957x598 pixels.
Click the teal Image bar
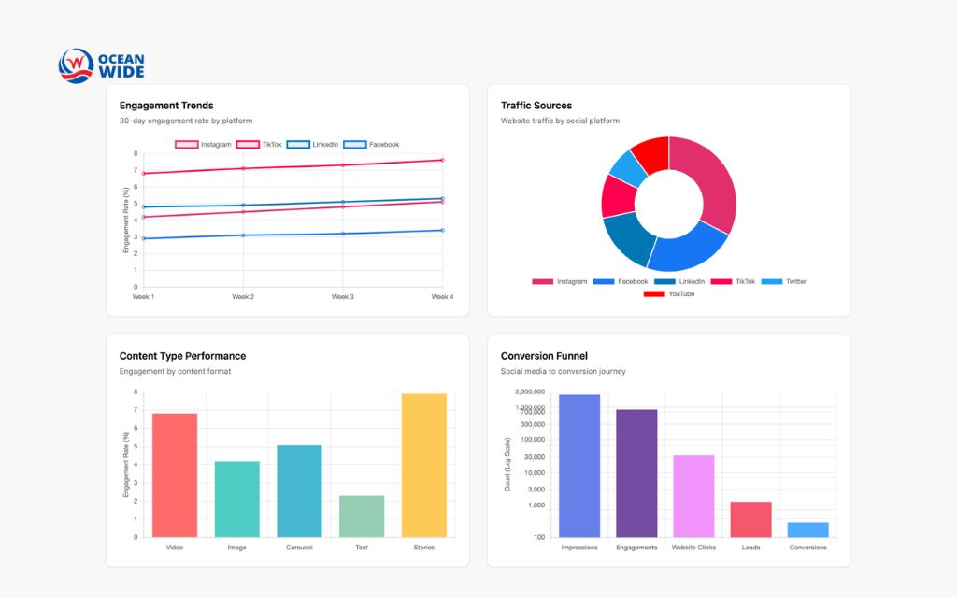[236, 499]
